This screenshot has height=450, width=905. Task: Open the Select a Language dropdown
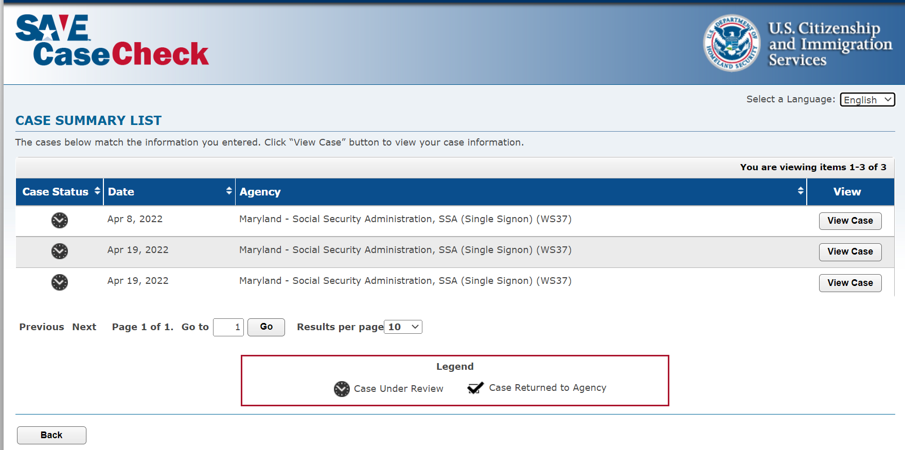coord(867,100)
